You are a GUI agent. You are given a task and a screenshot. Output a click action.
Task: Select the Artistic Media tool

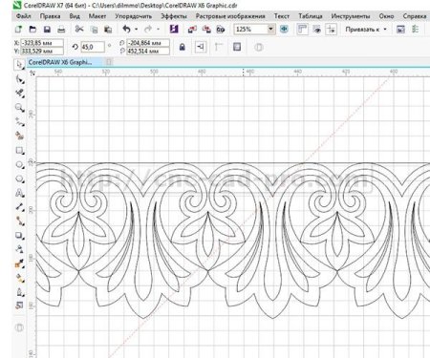19,136
